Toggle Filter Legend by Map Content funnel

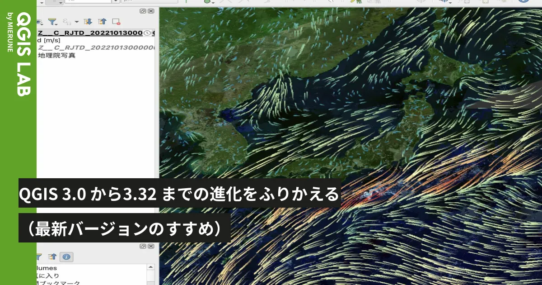53,21
